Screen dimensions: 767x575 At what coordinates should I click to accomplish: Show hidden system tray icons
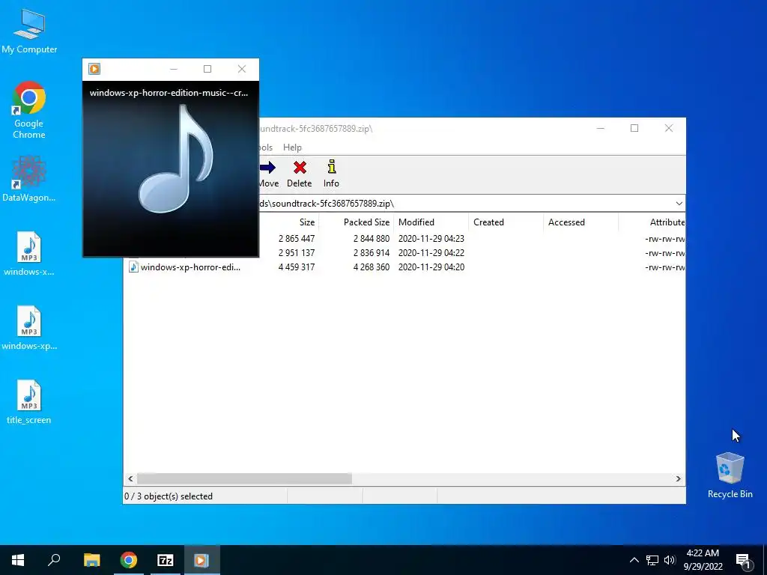coord(634,560)
